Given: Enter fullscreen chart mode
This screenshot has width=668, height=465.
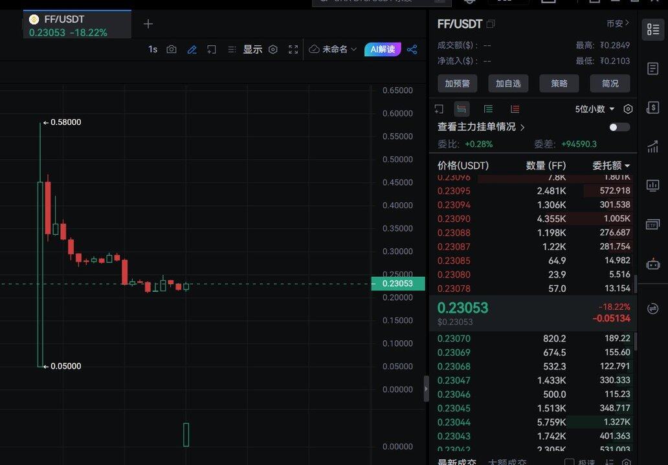Looking at the screenshot, I should coord(293,49).
